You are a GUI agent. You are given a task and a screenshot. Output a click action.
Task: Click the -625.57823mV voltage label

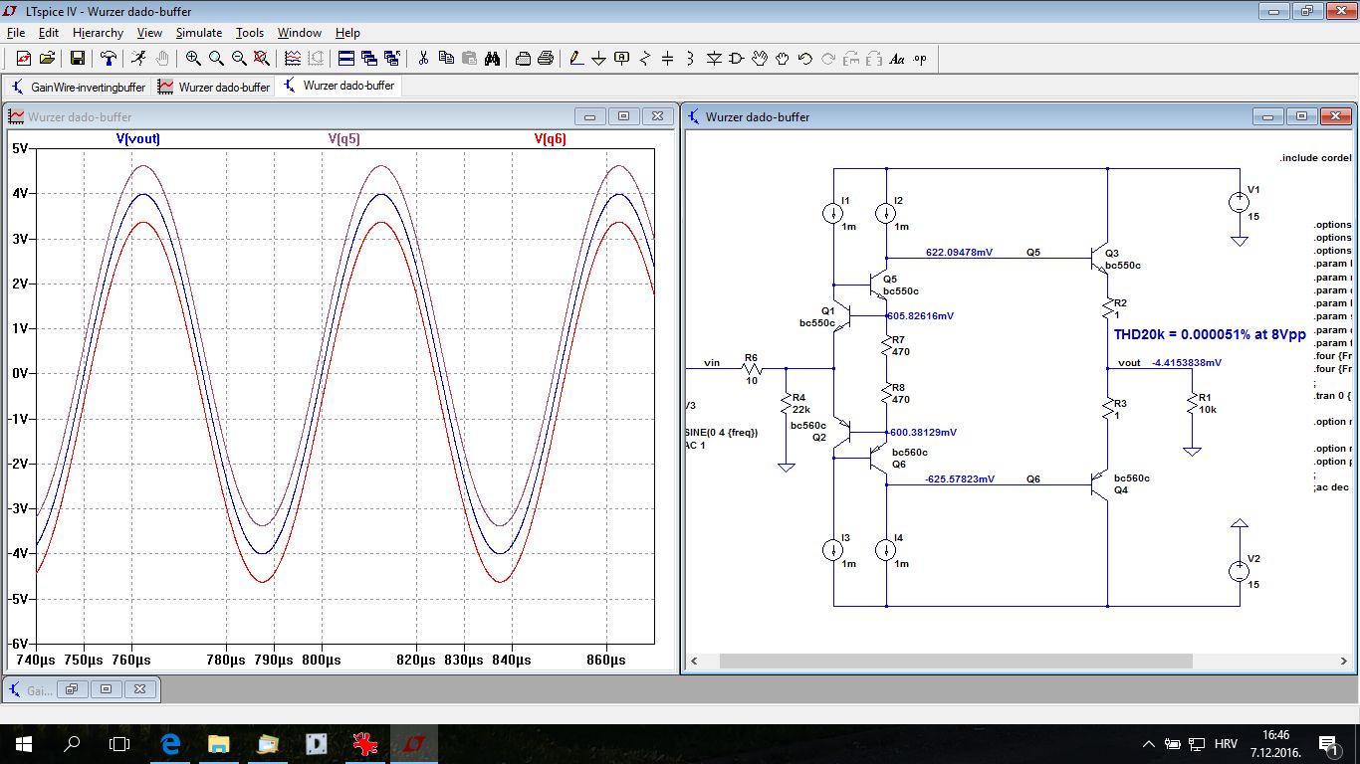(x=960, y=479)
